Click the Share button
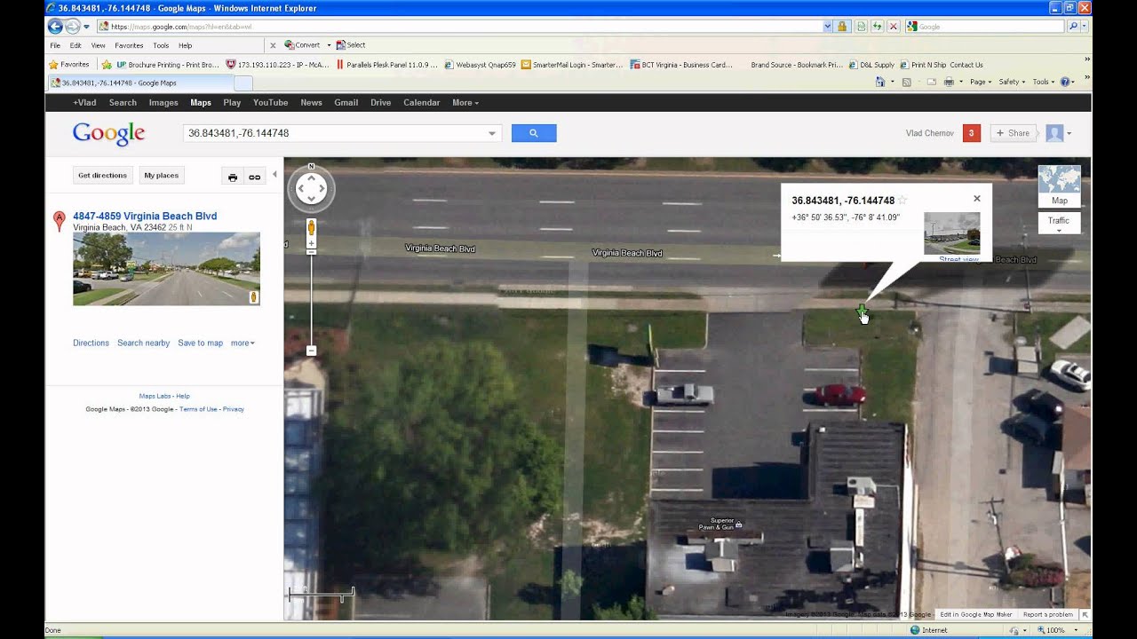The image size is (1137, 639). click(1013, 133)
